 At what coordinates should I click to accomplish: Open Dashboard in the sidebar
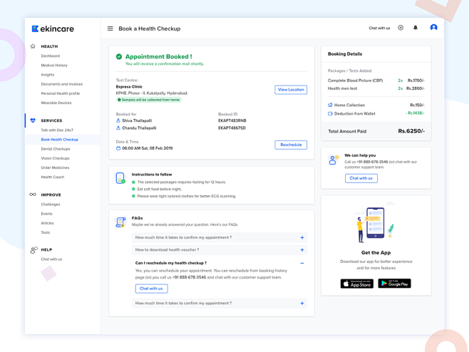(x=50, y=56)
